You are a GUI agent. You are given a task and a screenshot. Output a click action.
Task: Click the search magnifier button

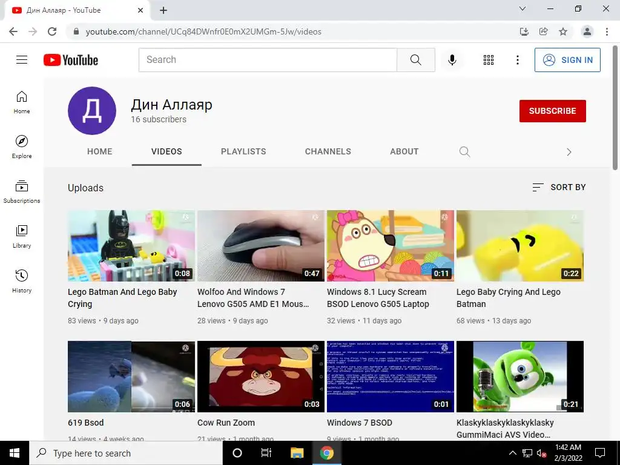pyautogui.click(x=416, y=60)
